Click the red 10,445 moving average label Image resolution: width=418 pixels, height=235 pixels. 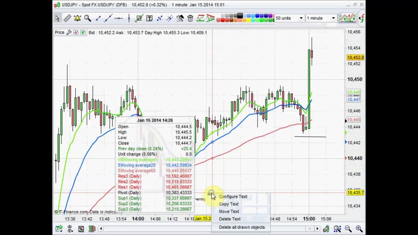click(x=354, y=120)
